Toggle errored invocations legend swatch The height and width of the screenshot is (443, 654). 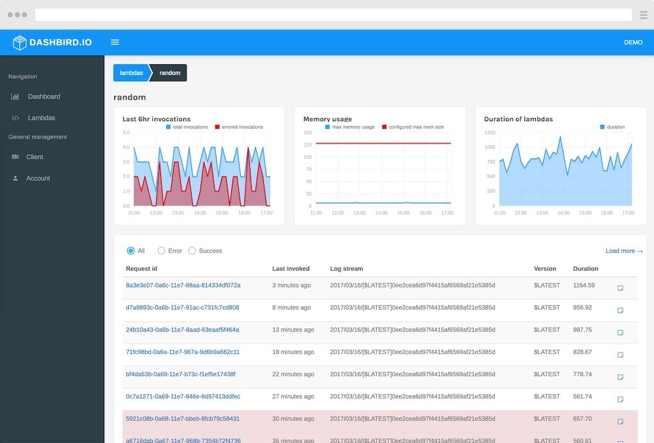pos(217,127)
